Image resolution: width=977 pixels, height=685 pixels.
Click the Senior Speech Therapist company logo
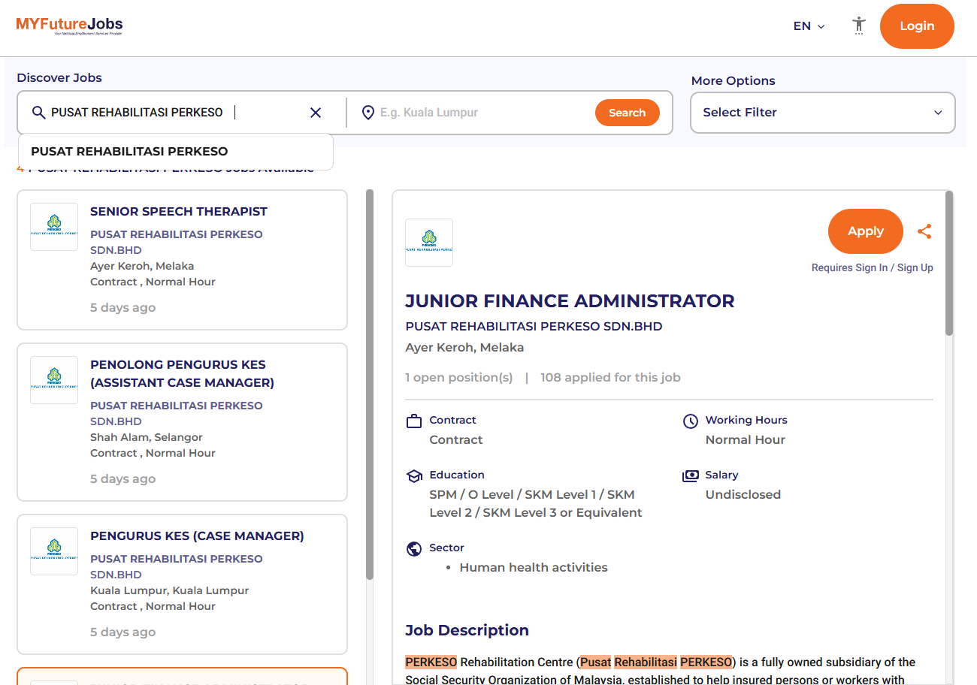54,227
